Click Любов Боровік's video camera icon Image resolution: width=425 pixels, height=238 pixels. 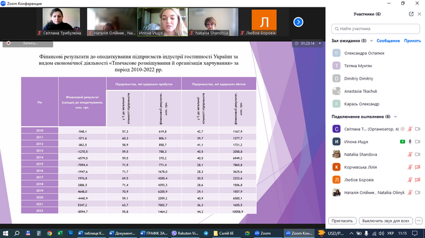[x=417, y=180]
